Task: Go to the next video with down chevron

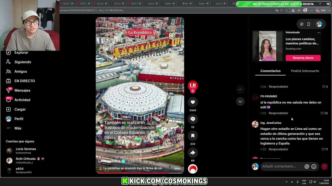Action: coord(240,102)
